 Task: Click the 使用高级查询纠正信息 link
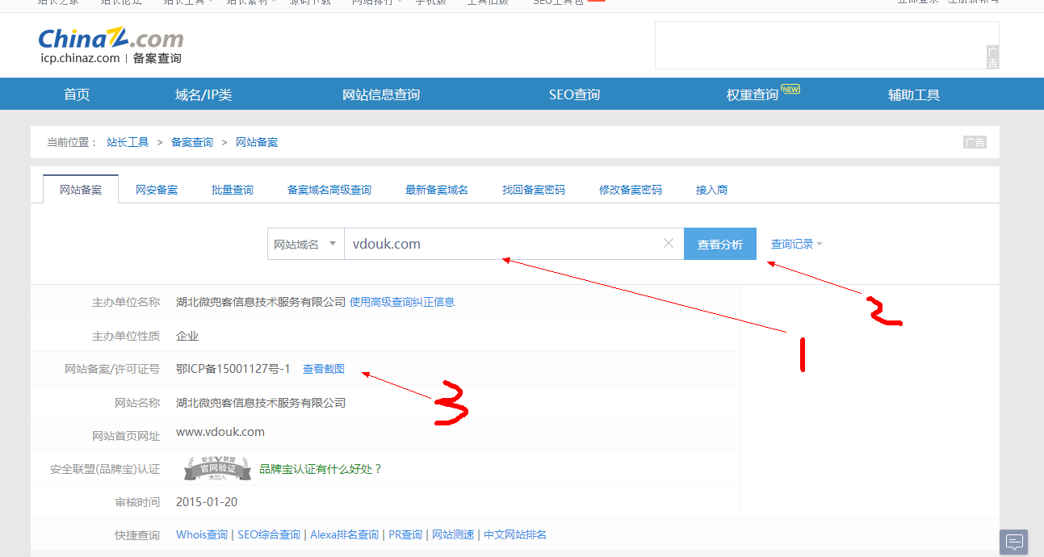402,302
